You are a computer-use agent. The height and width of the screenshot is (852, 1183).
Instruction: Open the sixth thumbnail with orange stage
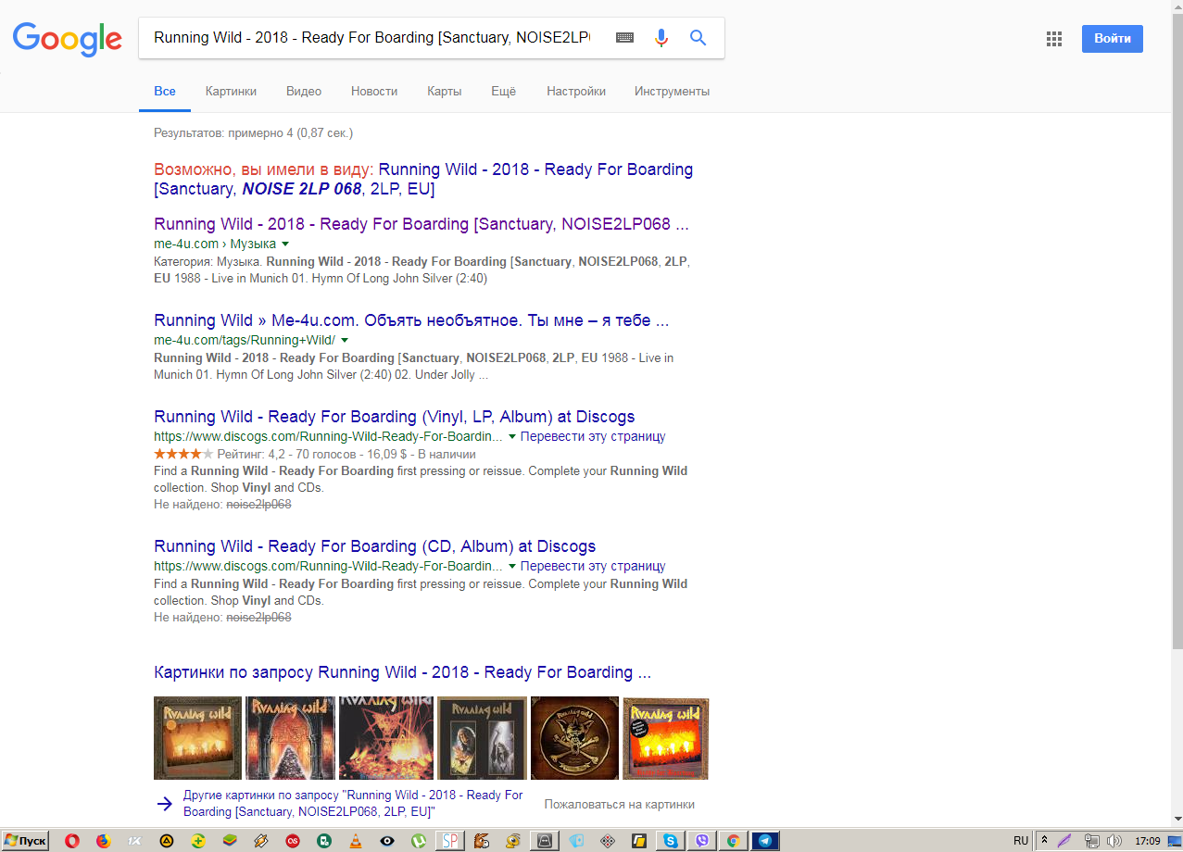pos(665,738)
